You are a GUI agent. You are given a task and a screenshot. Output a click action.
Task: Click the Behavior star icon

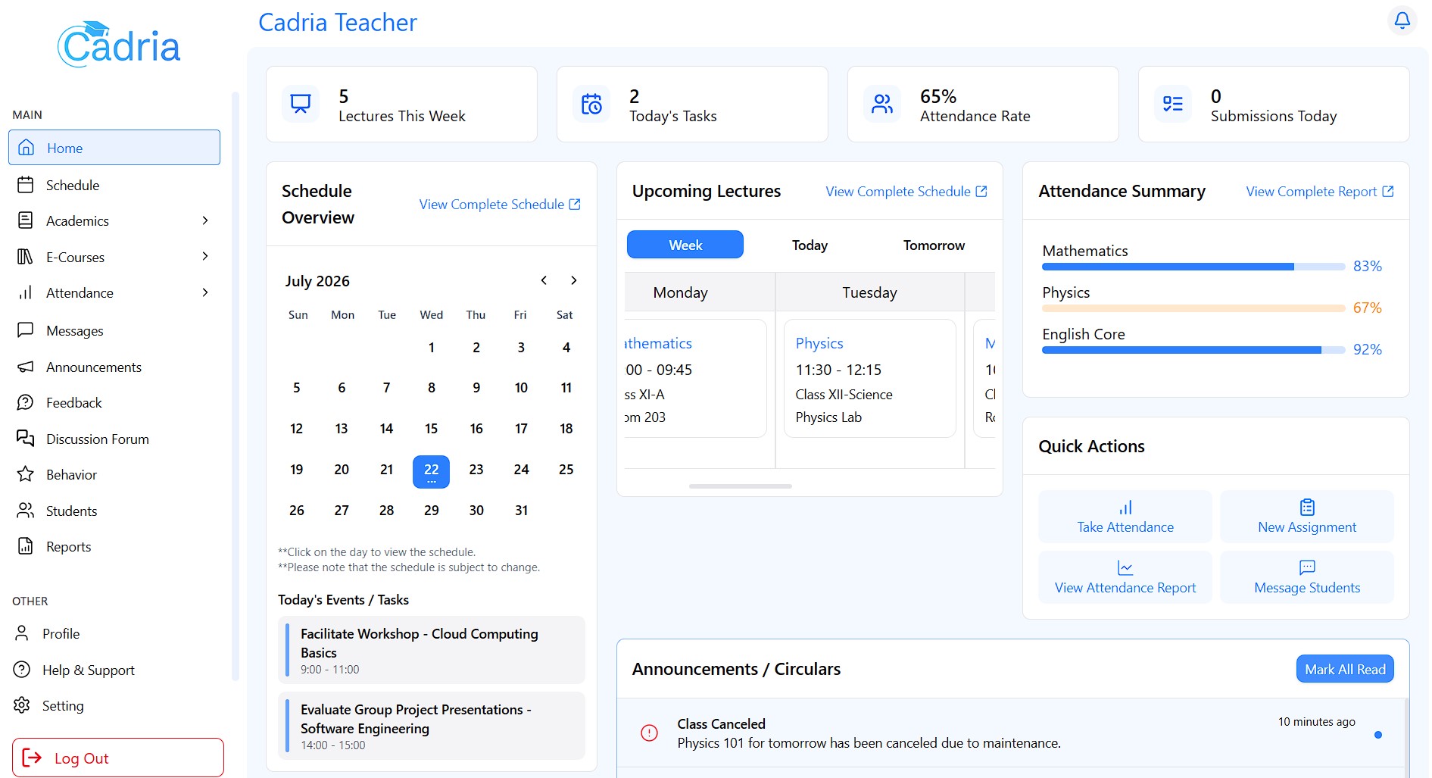click(x=26, y=474)
